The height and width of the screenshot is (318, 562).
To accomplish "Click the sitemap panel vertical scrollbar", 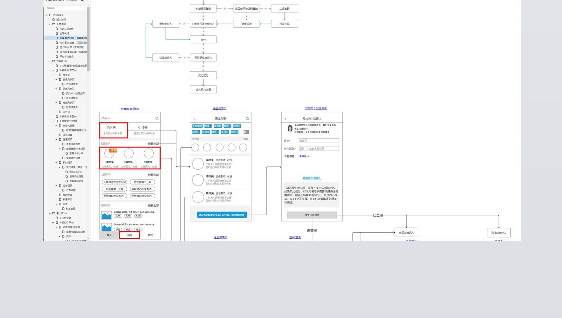I will click(88, 39).
